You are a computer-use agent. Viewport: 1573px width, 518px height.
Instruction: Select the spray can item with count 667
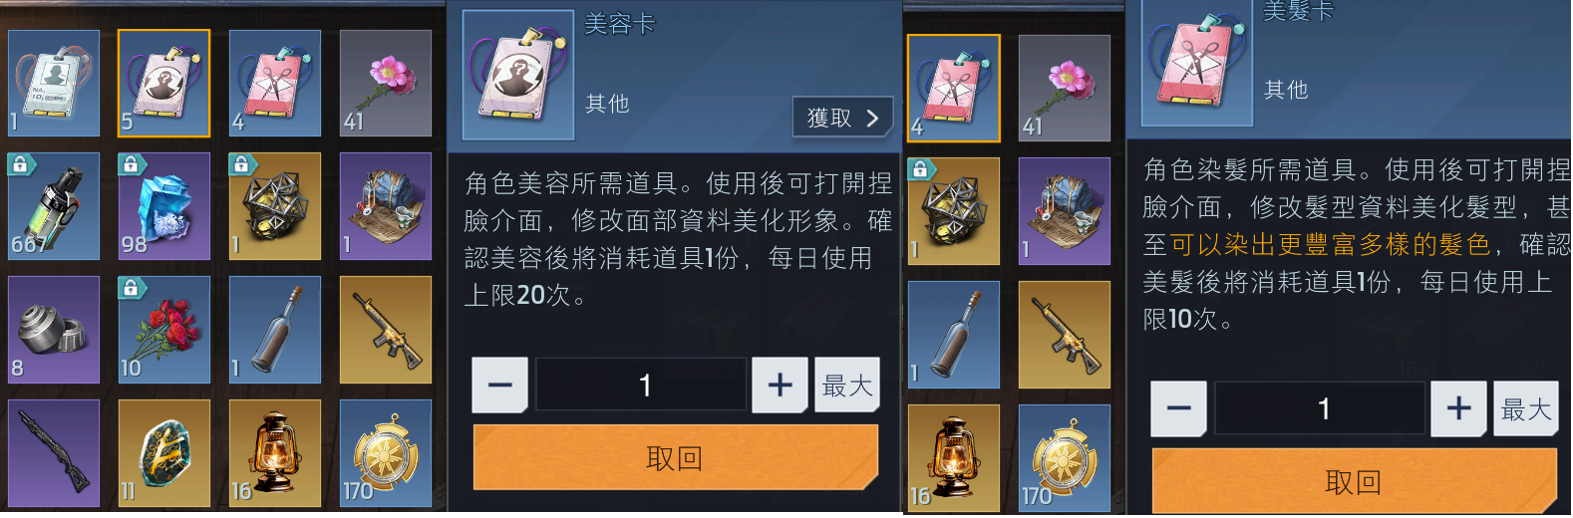[54, 206]
